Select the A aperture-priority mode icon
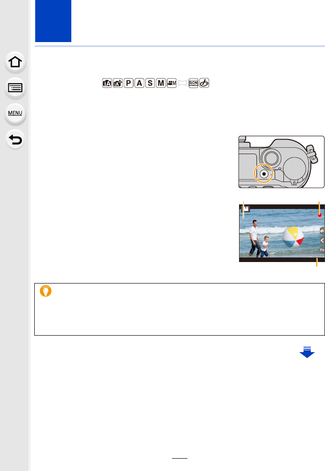The image size is (325, 471). pyautogui.click(x=139, y=83)
